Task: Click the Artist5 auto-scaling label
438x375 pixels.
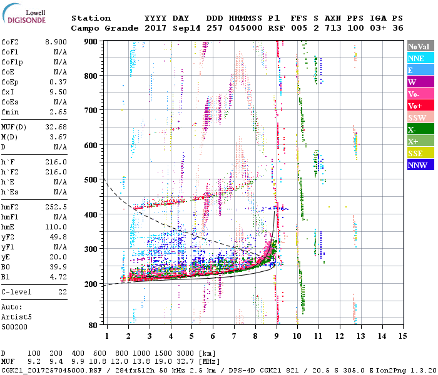Action: coord(16,317)
